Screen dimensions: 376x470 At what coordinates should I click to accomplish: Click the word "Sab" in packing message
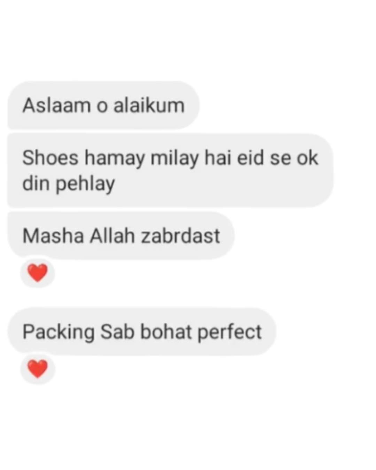117,331
